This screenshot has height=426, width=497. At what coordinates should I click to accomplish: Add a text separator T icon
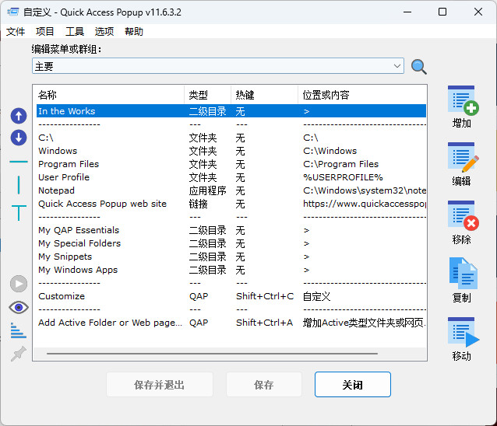pyautogui.click(x=19, y=212)
